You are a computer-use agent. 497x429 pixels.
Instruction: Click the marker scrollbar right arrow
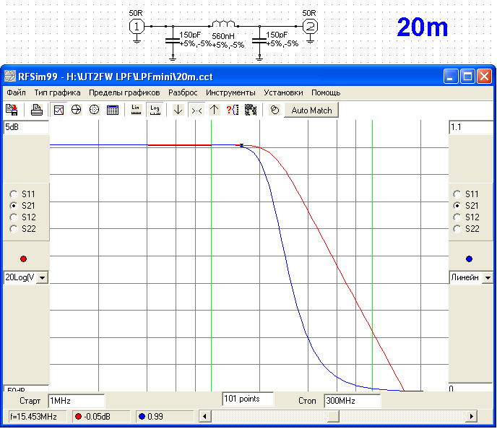[471, 416]
